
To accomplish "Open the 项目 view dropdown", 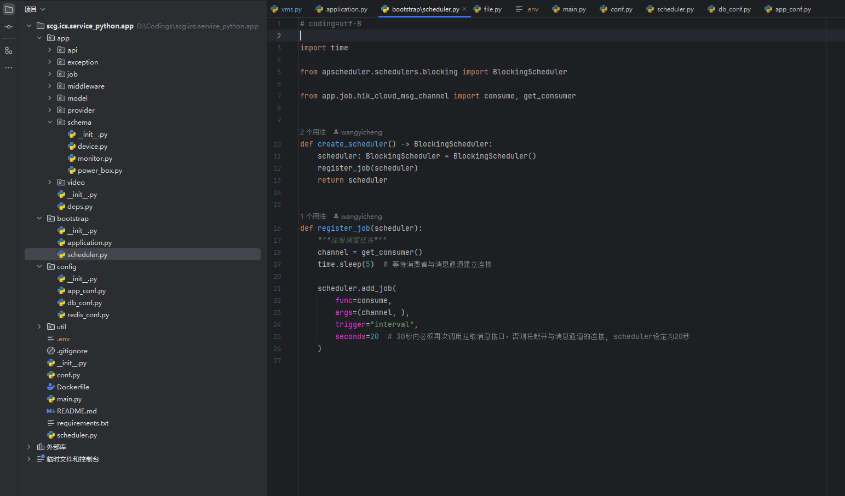I will pos(35,9).
